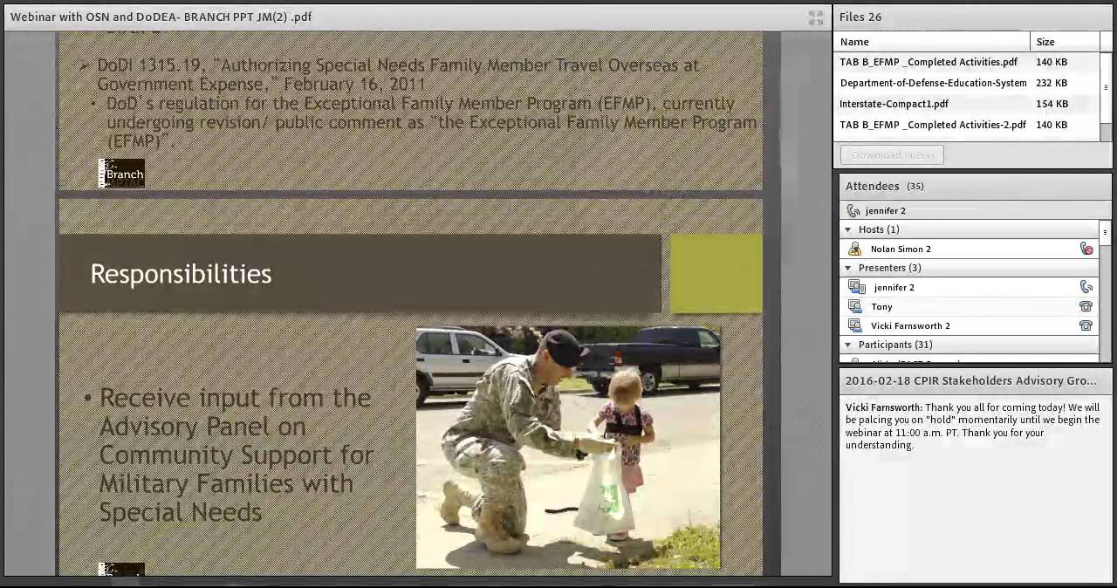Click the CPIR Stakeholders Advisory chat pod title
Image resolution: width=1117 pixels, height=588 pixels.
coord(970,380)
